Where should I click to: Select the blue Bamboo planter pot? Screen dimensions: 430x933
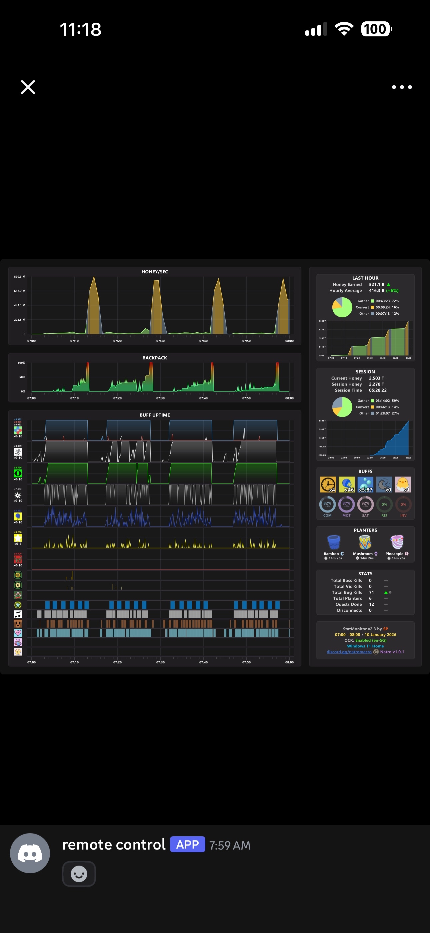(x=334, y=542)
